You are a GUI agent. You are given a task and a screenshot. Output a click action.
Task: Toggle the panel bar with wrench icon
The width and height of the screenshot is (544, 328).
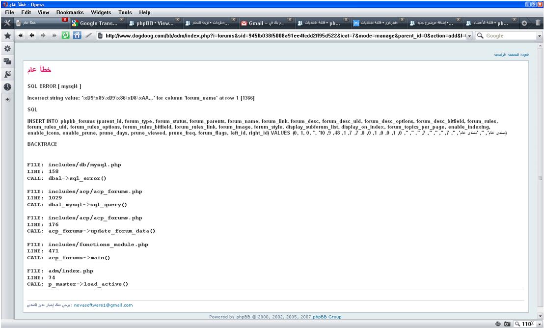7,23
